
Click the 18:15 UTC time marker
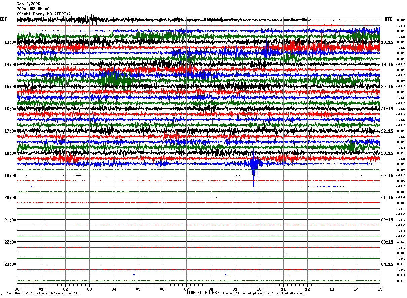387,42
